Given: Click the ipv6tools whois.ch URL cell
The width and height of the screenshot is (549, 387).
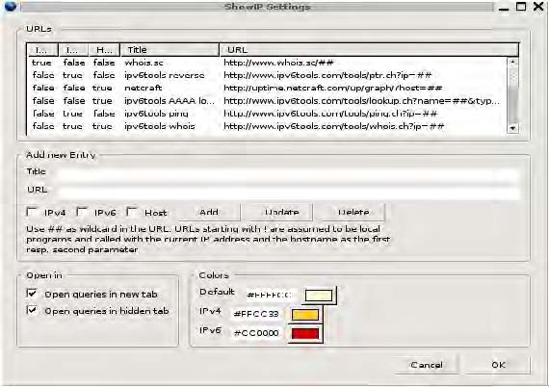Looking at the screenshot, I should click(334, 126).
